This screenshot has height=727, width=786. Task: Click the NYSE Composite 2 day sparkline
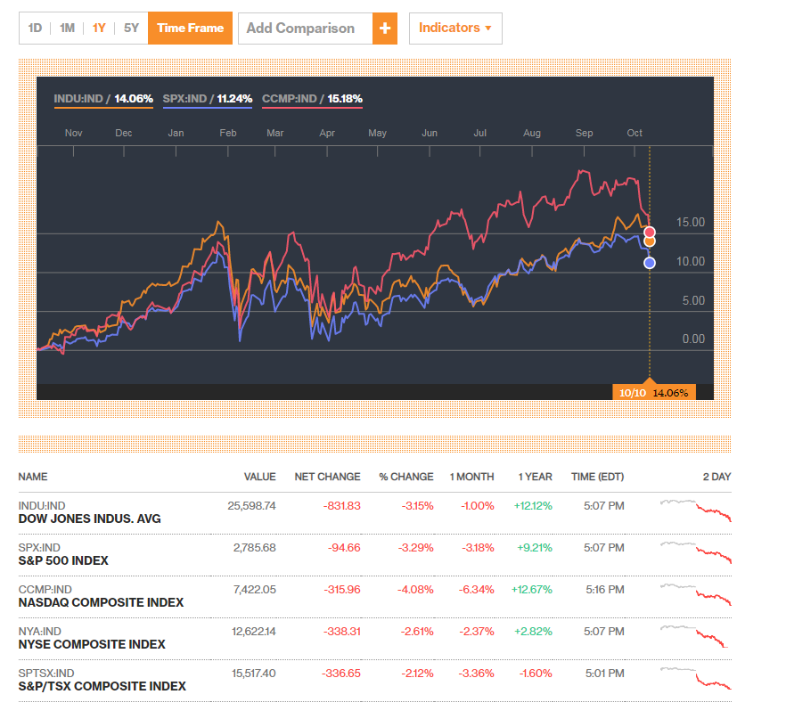tap(694, 637)
